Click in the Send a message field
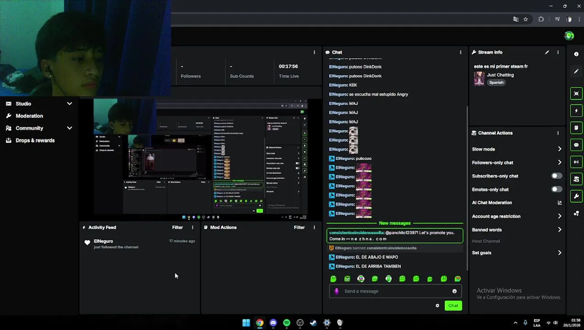Screen dimensions: 584x330 click(x=395, y=291)
